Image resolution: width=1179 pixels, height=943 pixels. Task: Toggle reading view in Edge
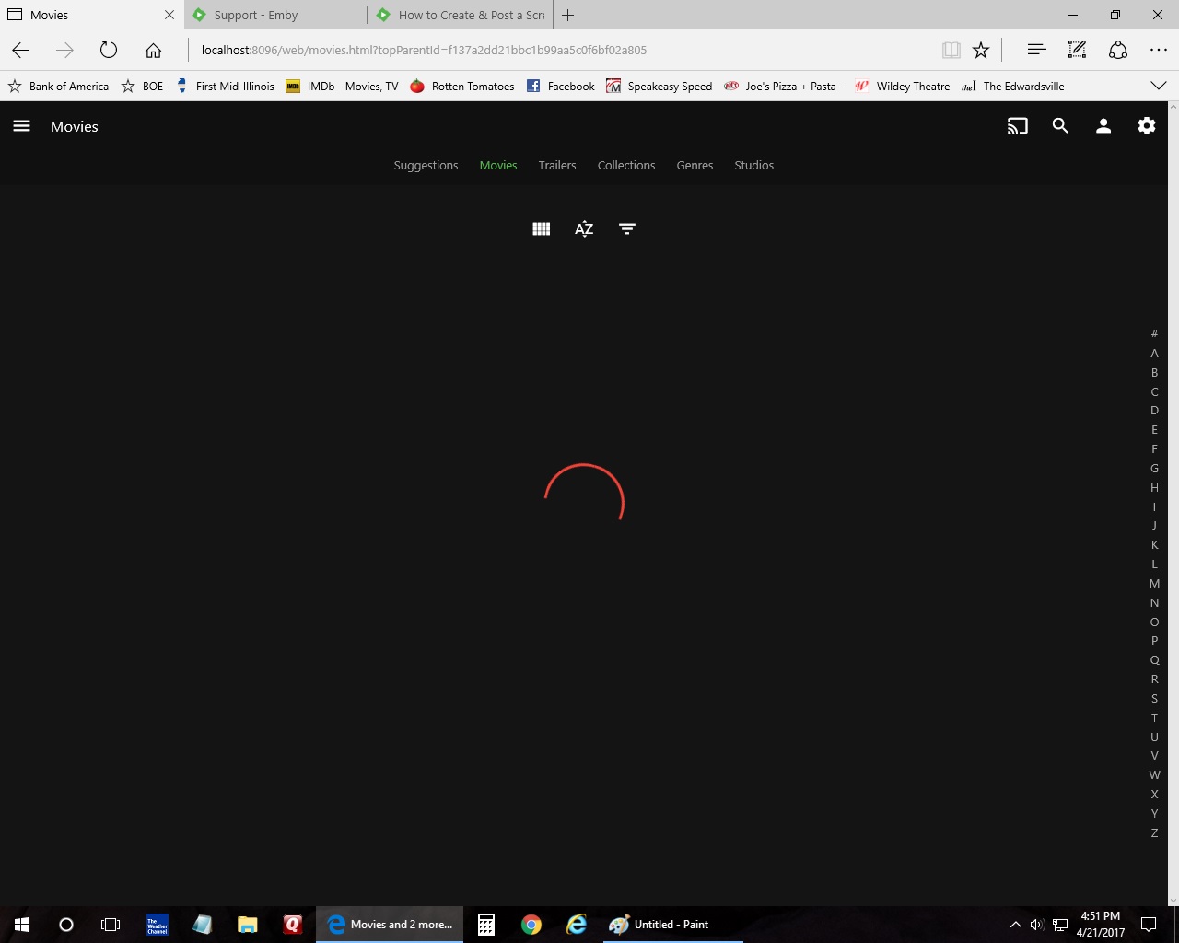951,50
